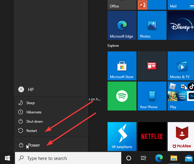Choose Restart from the power menu
The image size is (194, 164).
pyautogui.click(x=51, y=131)
